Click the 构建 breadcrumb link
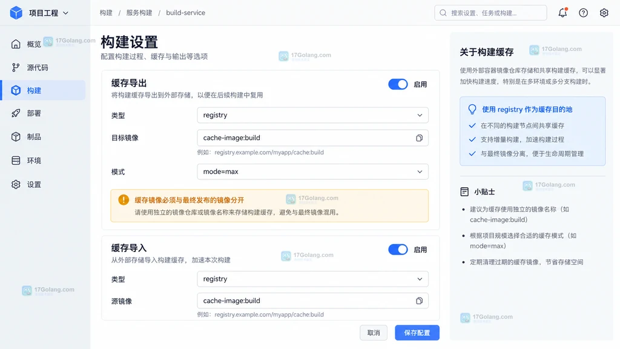Screen dimensions: 620x349 [x=106, y=13]
